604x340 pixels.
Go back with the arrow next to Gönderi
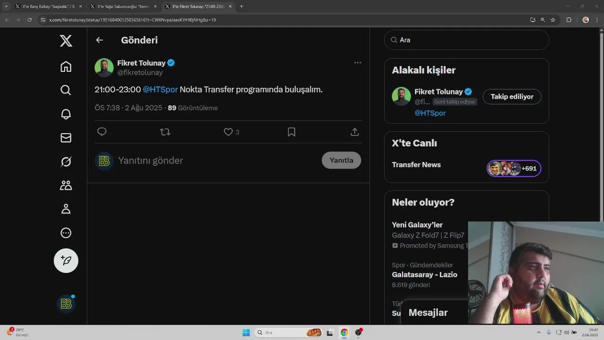coord(100,40)
